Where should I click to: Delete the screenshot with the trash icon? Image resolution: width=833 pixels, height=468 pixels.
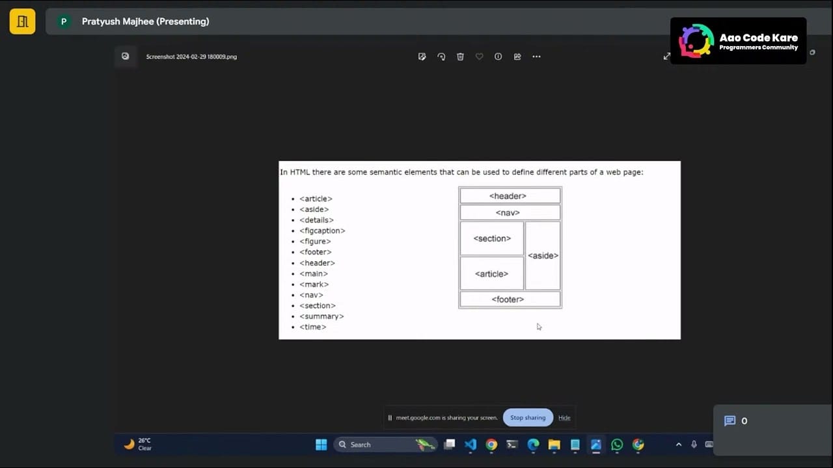pyautogui.click(x=460, y=57)
